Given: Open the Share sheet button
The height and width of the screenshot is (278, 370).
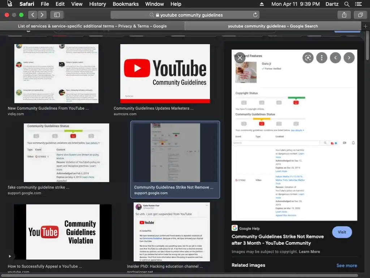Looking at the screenshot, I should (x=344, y=15).
